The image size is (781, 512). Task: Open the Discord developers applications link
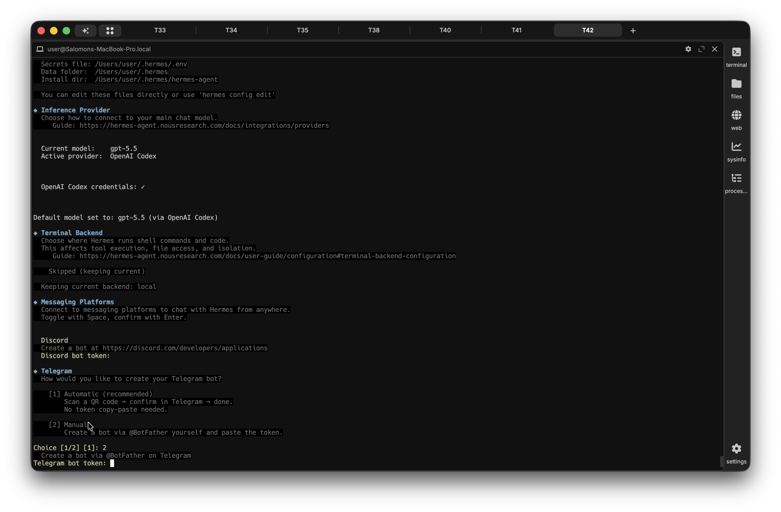[x=185, y=348]
